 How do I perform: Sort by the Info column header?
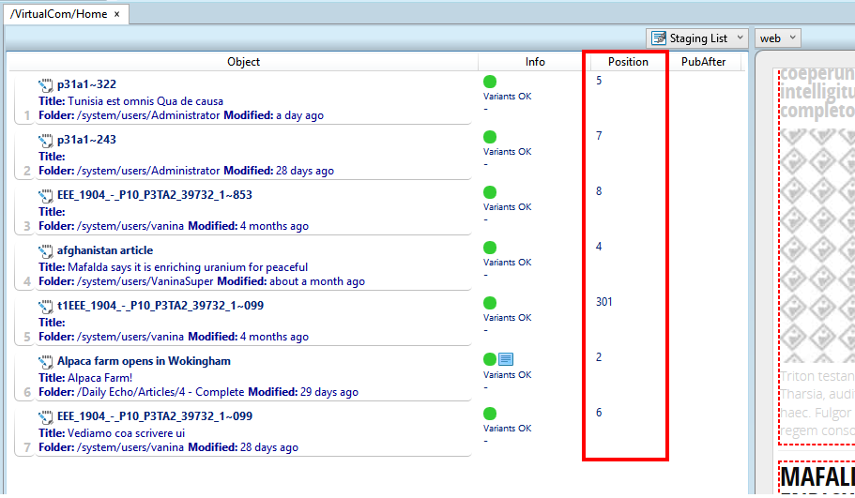click(535, 62)
